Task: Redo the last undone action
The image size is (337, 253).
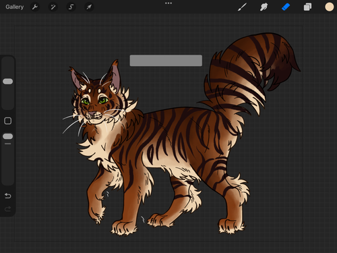Action: (8, 209)
